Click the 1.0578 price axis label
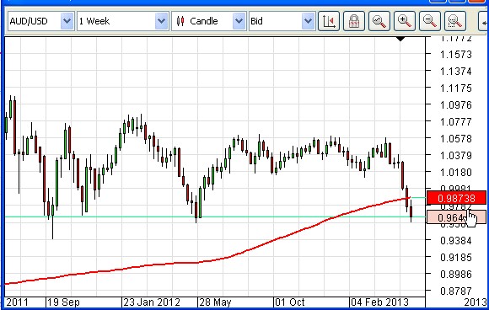The width and height of the screenshot is (489, 310). pos(456,139)
